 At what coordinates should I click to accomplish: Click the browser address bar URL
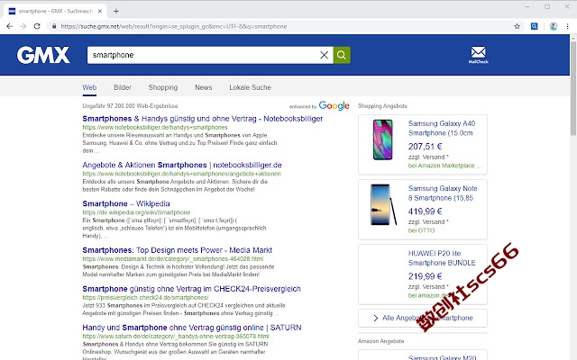point(174,26)
